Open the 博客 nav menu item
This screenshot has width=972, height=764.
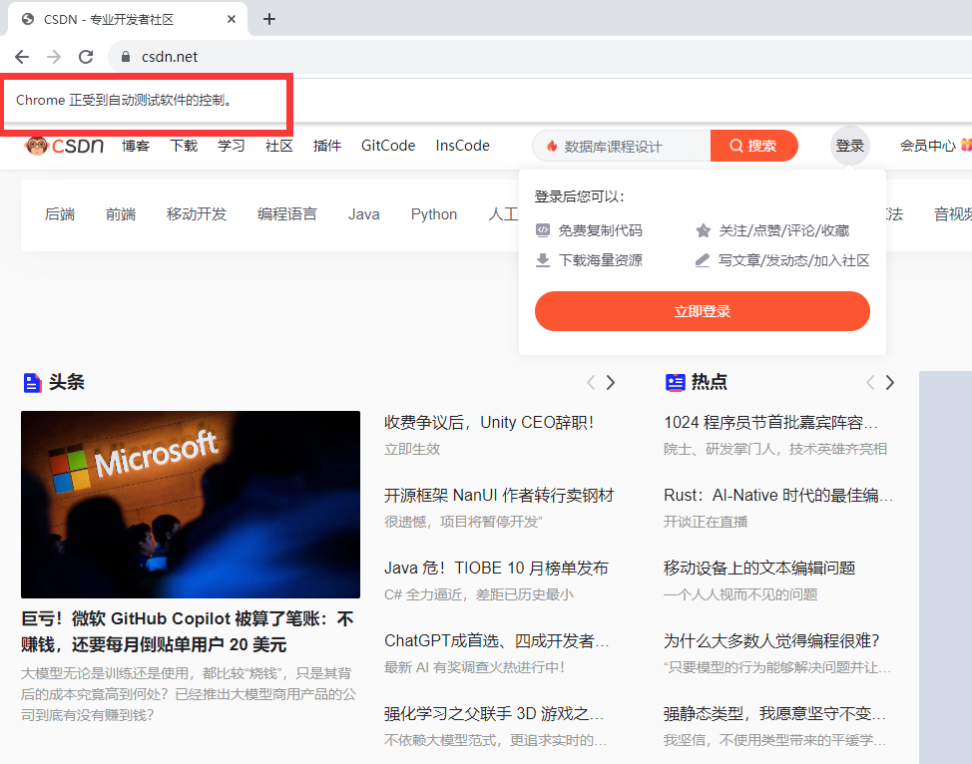(x=136, y=146)
